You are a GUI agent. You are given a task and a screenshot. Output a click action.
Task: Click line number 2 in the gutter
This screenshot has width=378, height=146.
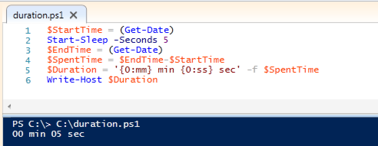tap(28, 40)
